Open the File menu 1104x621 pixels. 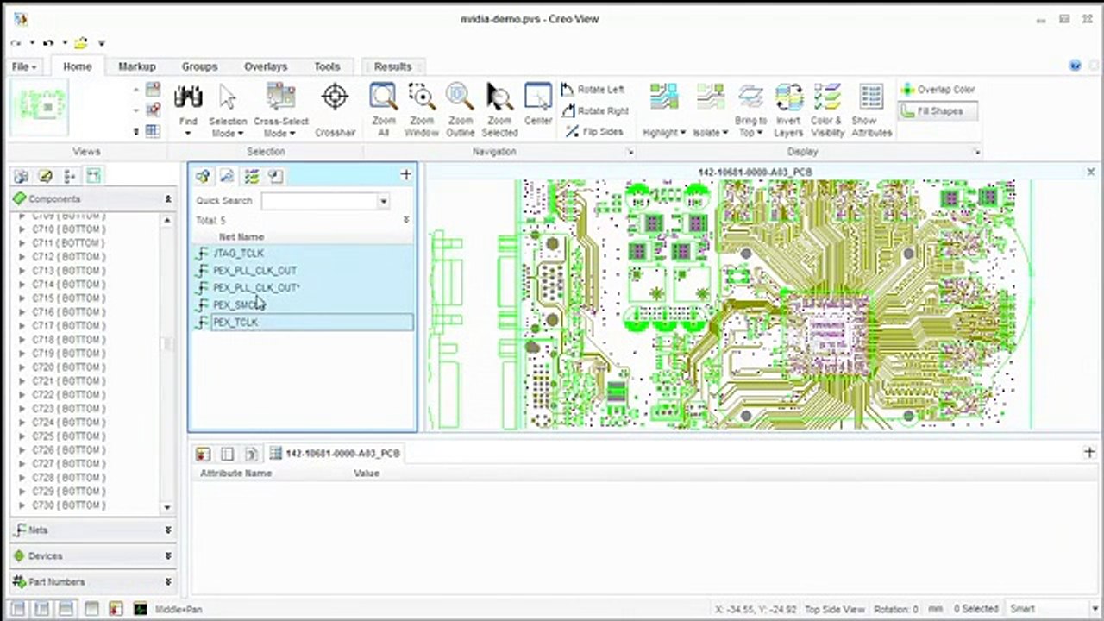(x=23, y=66)
